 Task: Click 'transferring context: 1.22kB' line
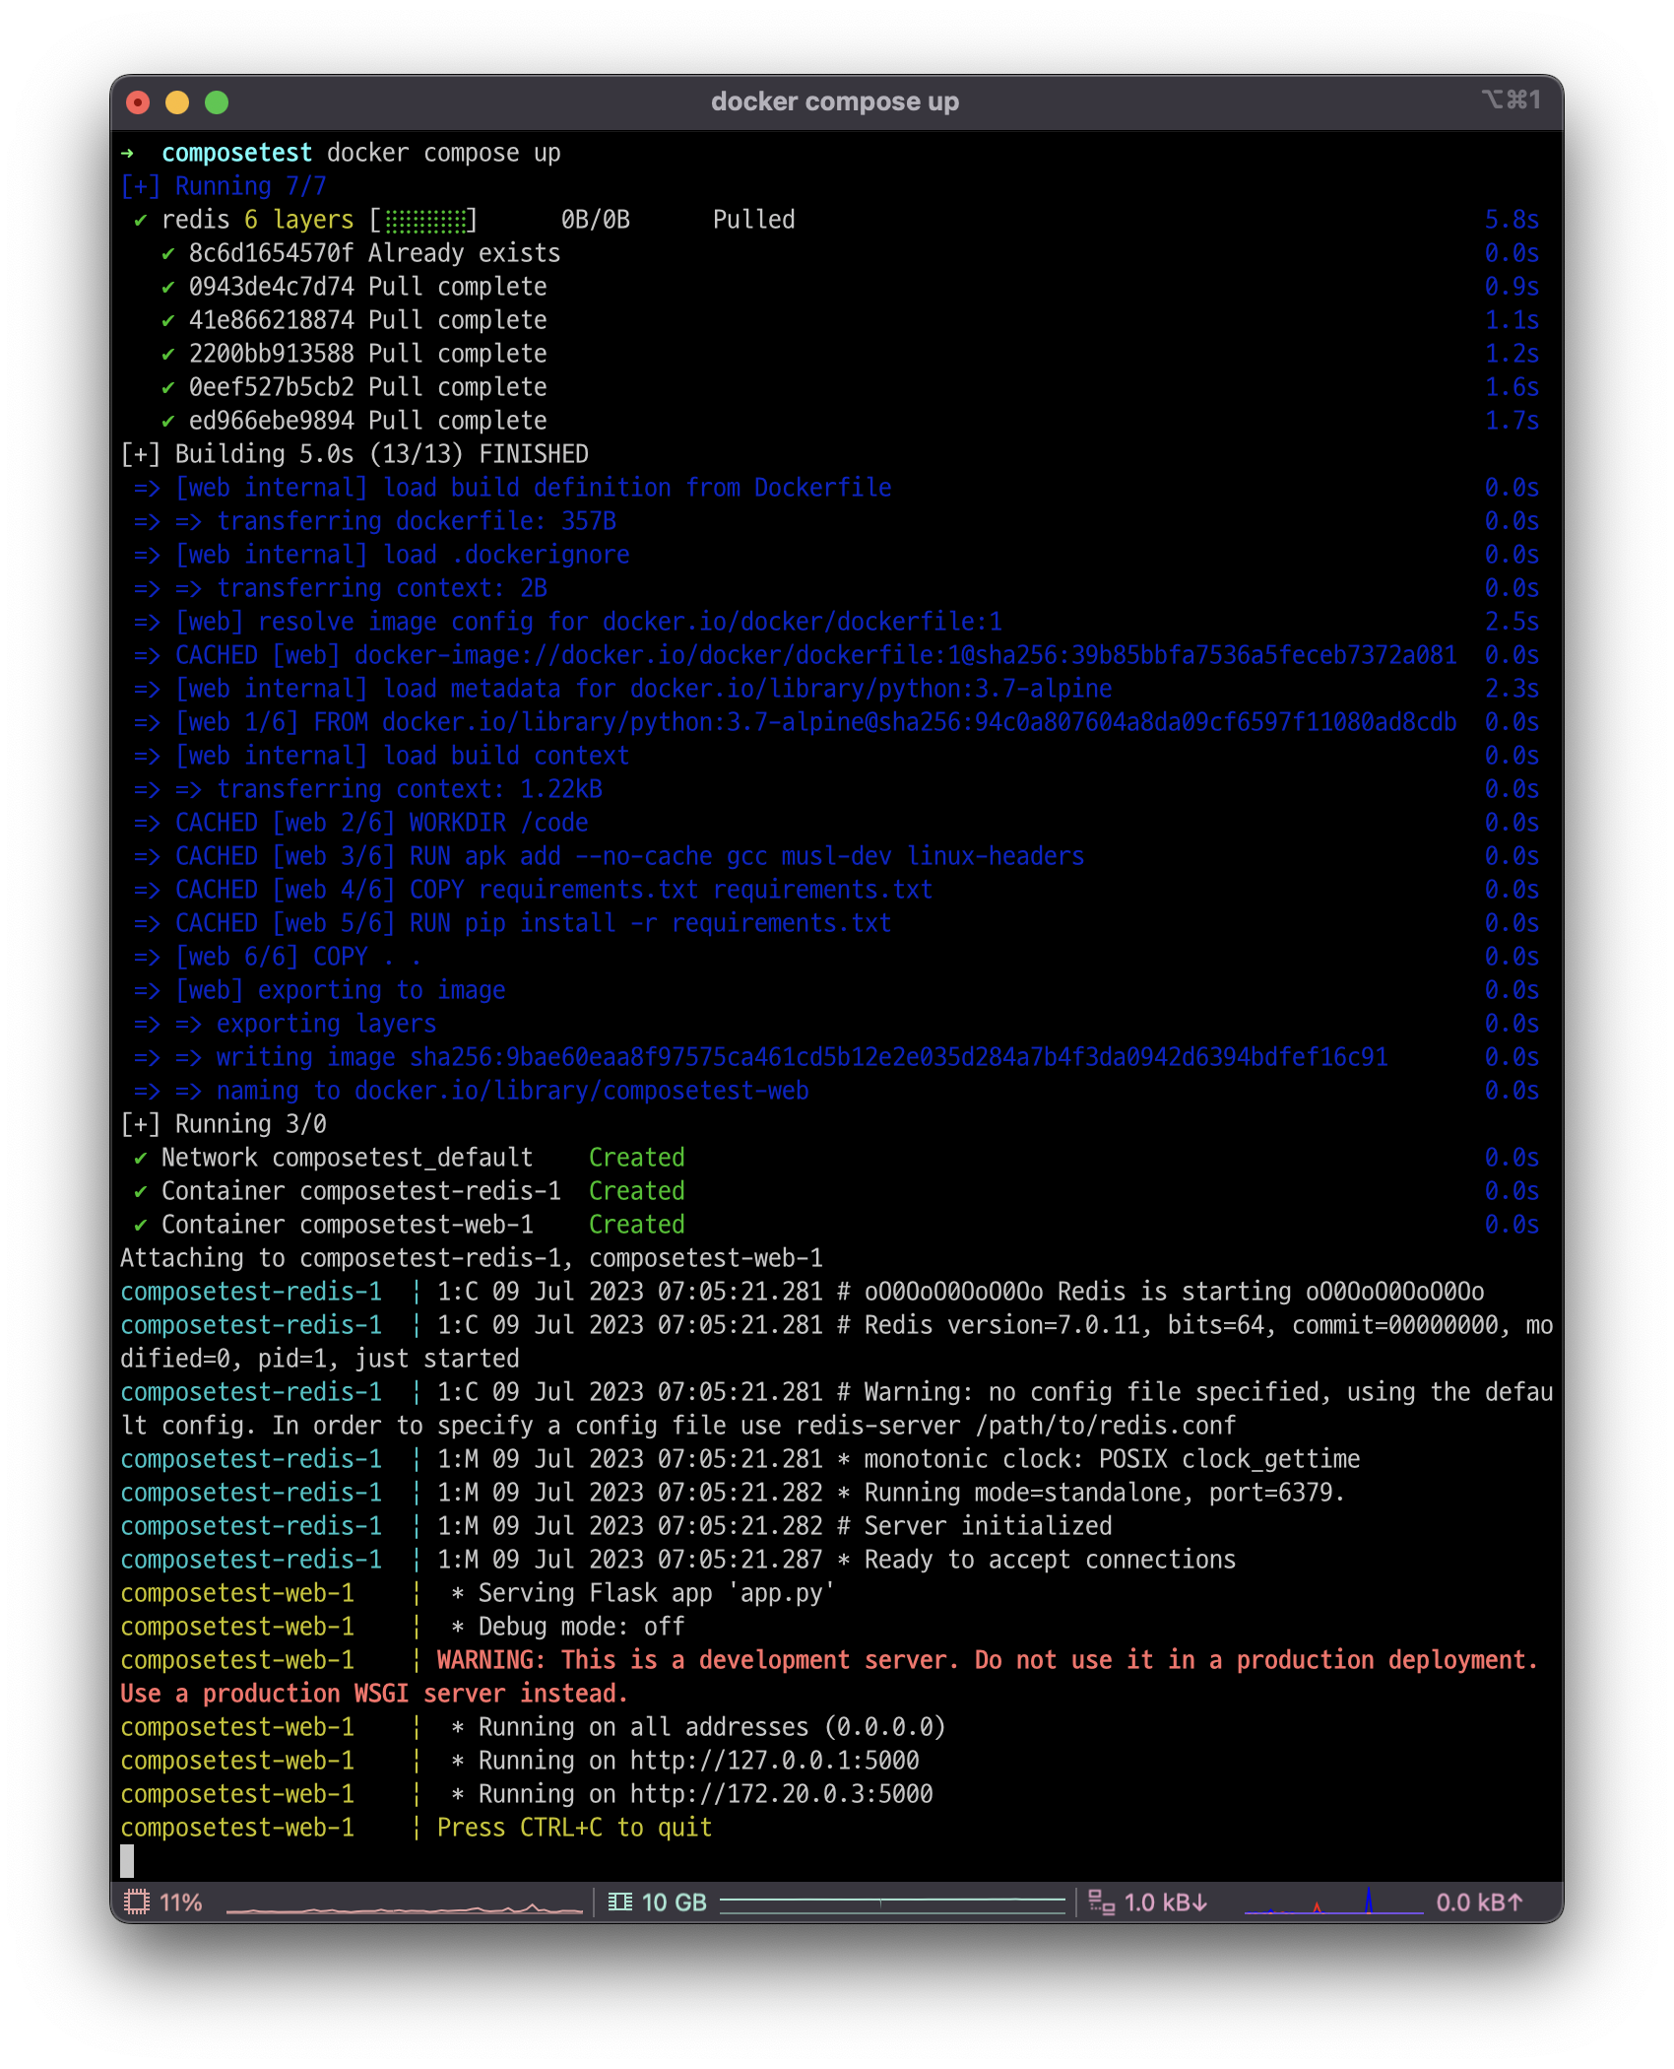pos(368,789)
